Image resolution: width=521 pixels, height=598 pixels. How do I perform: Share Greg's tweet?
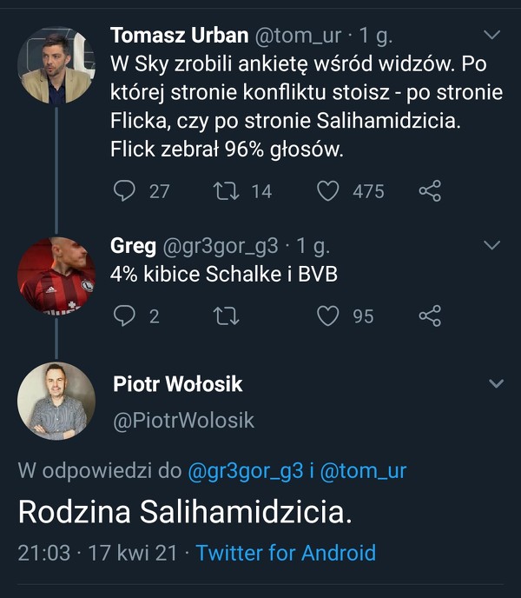tap(430, 316)
